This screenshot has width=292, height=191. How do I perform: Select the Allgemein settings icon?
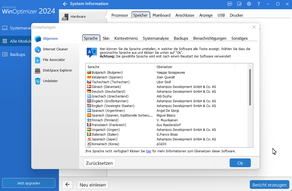tap(38, 39)
